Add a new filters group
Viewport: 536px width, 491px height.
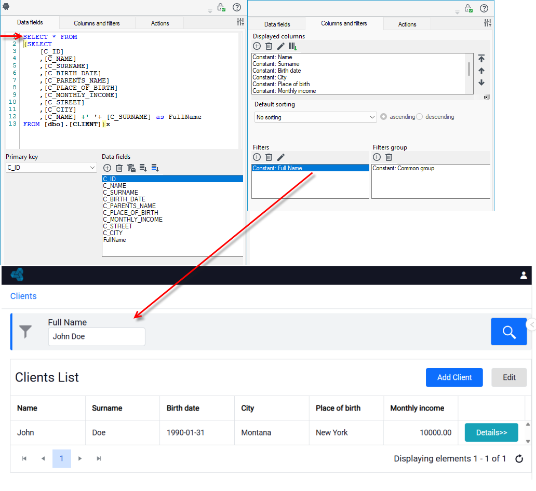(377, 157)
